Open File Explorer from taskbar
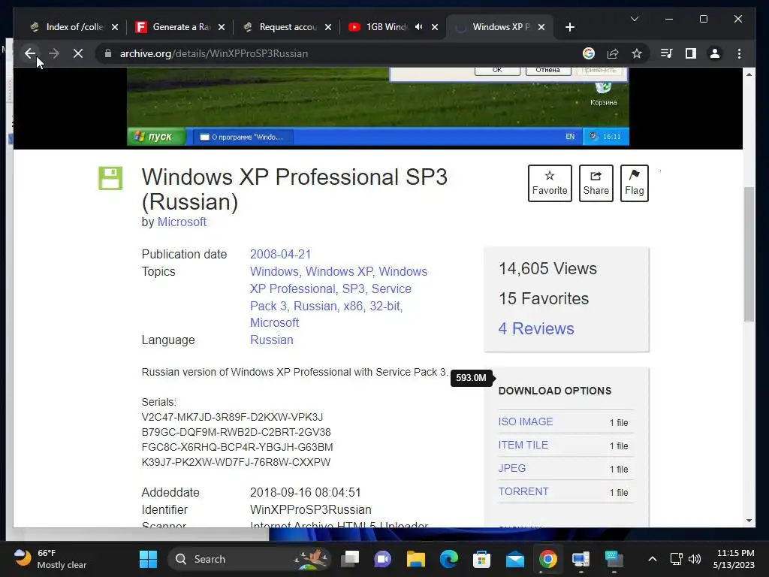Screen dimensions: 769x577 416,559
